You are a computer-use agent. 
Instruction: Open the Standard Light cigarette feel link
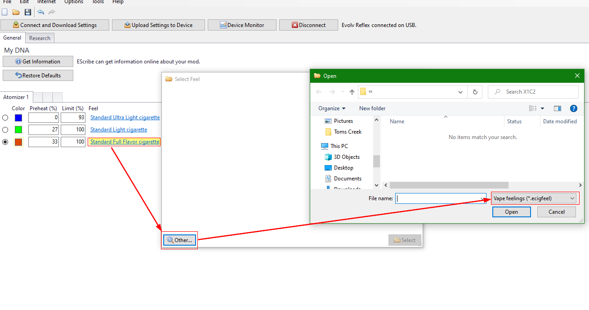pyautogui.click(x=119, y=130)
